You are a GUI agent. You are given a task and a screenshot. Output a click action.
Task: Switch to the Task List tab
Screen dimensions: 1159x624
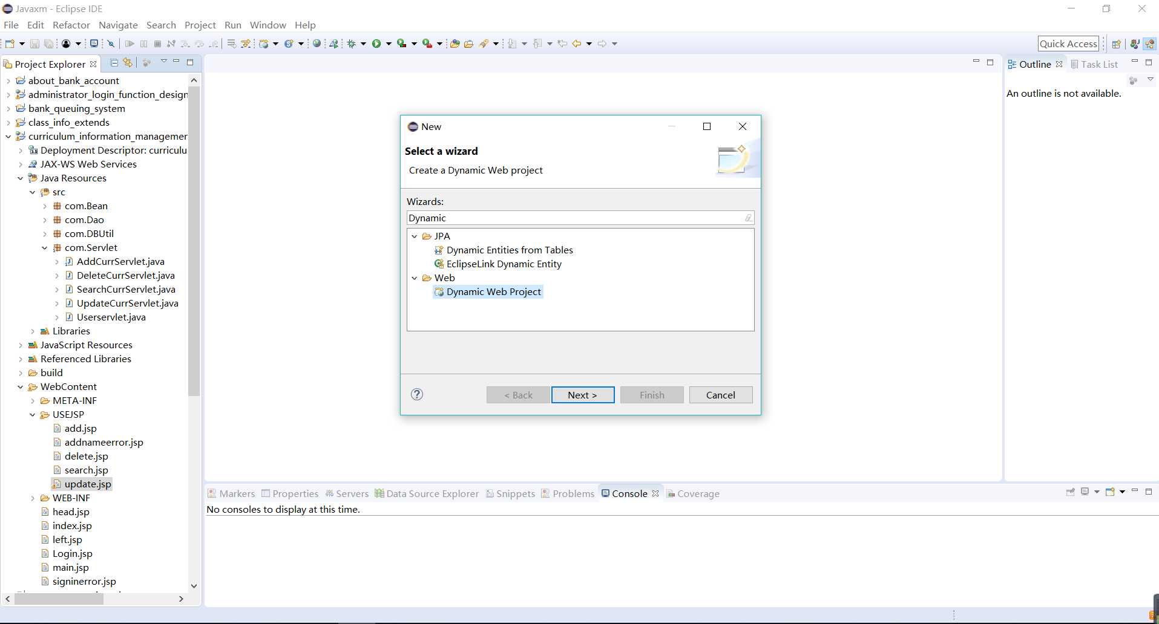1094,64
